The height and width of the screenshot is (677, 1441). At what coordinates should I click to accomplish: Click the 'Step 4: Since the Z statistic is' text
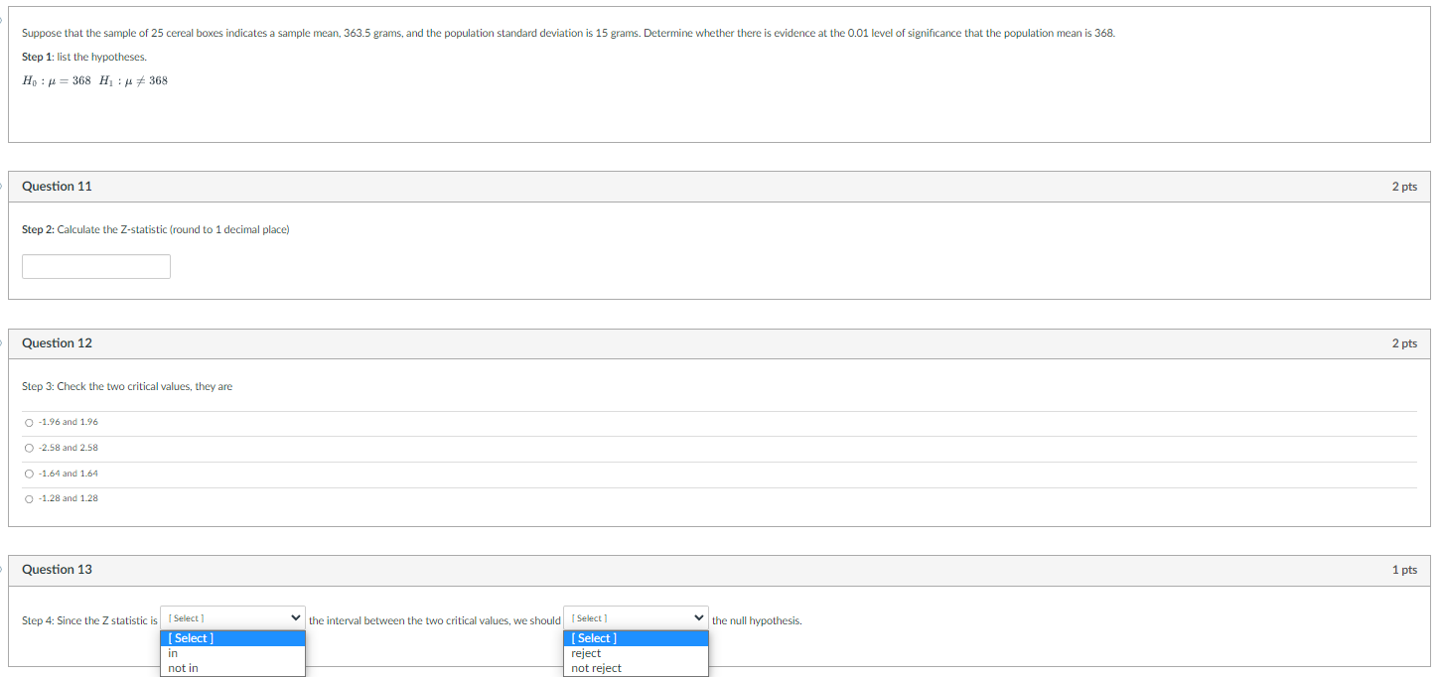click(x=89, y=620)
